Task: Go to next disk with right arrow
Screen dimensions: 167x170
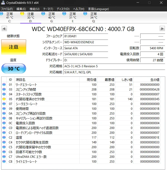Action: (162, 28)
